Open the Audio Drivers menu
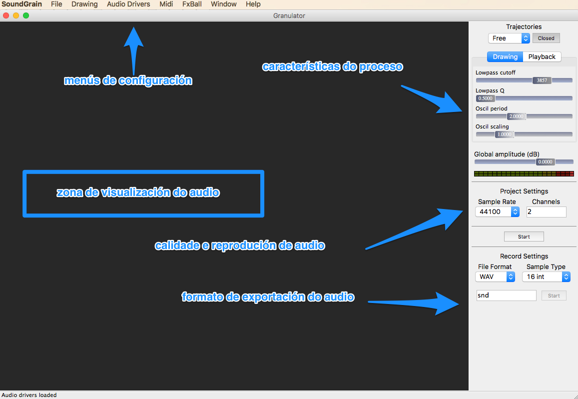This screenshot has width=578, height=399. (x=128, y=4)
